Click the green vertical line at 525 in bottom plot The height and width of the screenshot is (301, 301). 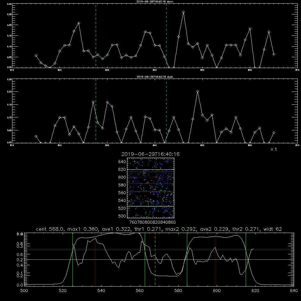(x=73, y=259)
